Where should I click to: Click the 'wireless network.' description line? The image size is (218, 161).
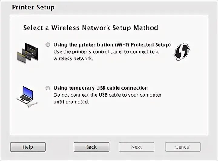click(73, 59)
